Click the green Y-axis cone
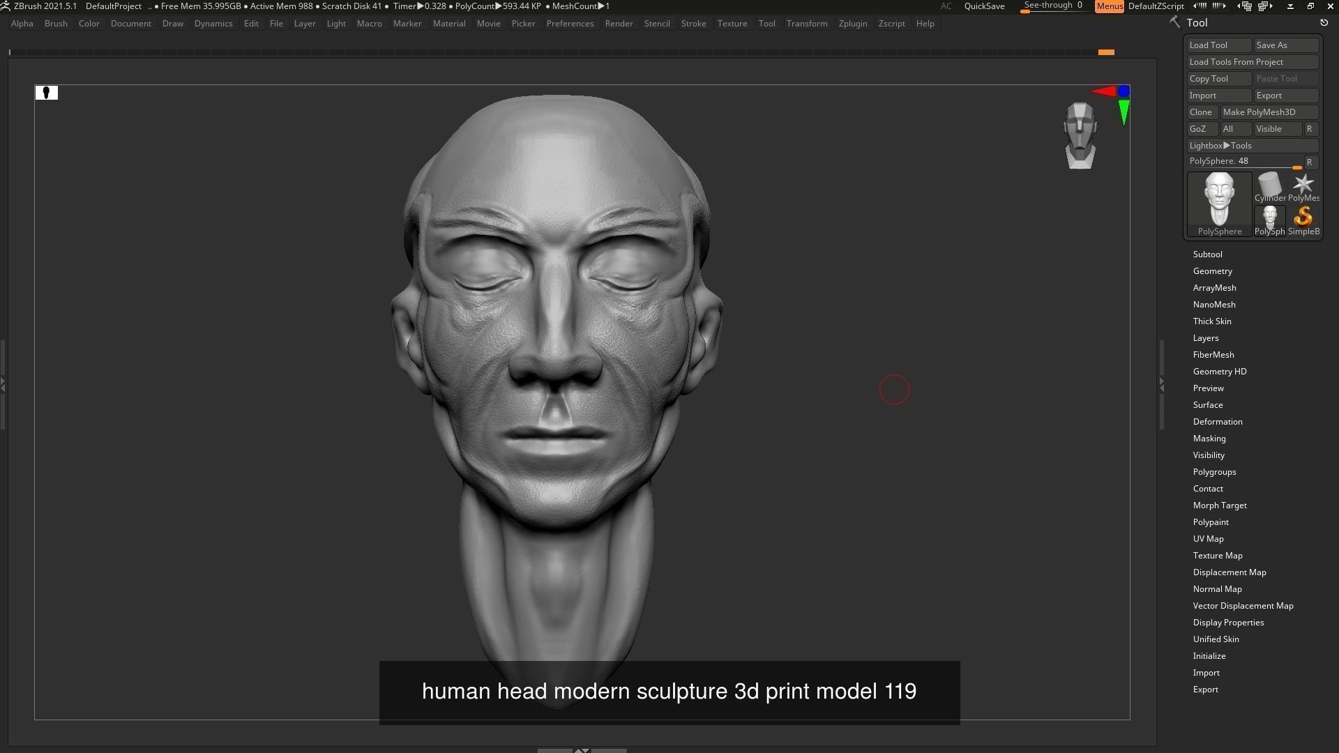 [1124, 112]
